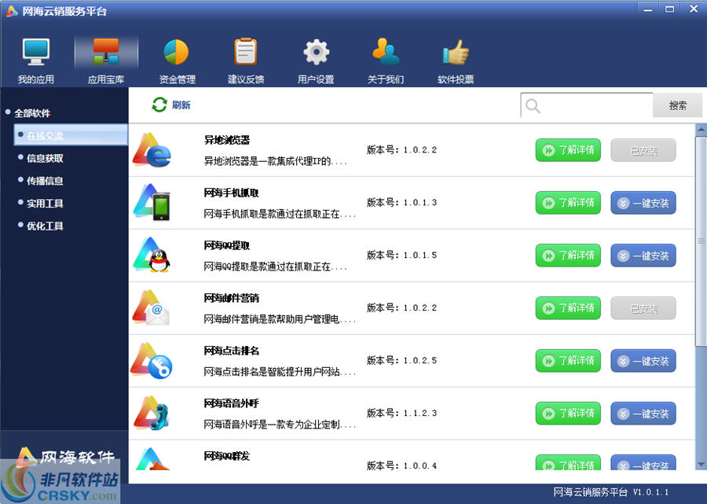Viewport: 707px width, 504px height.
Task: Click the 网海QQ群发 title text
Action: coord(227,456)
